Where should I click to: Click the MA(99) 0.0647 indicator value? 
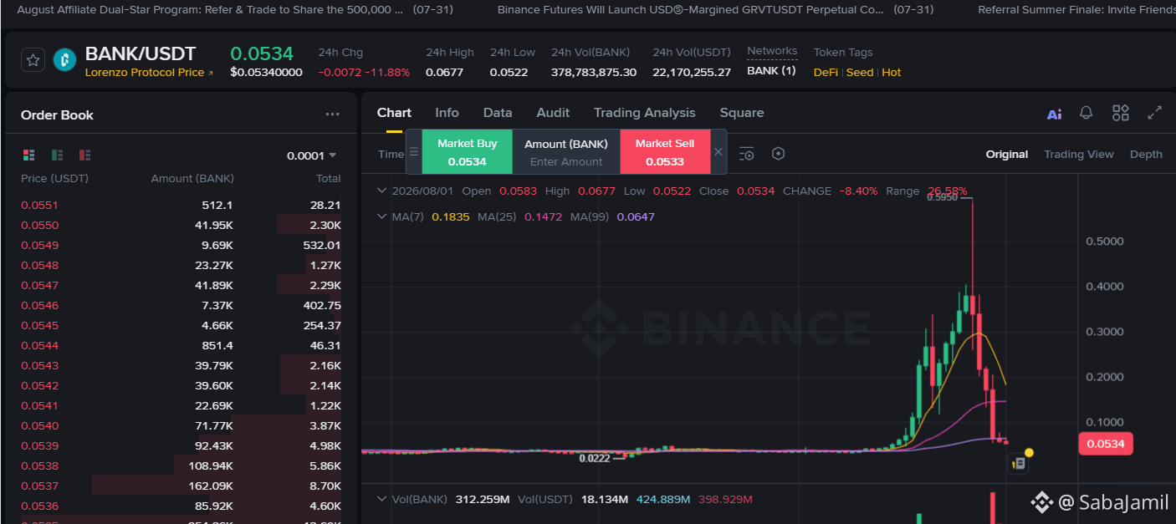(x=636, y=216)
